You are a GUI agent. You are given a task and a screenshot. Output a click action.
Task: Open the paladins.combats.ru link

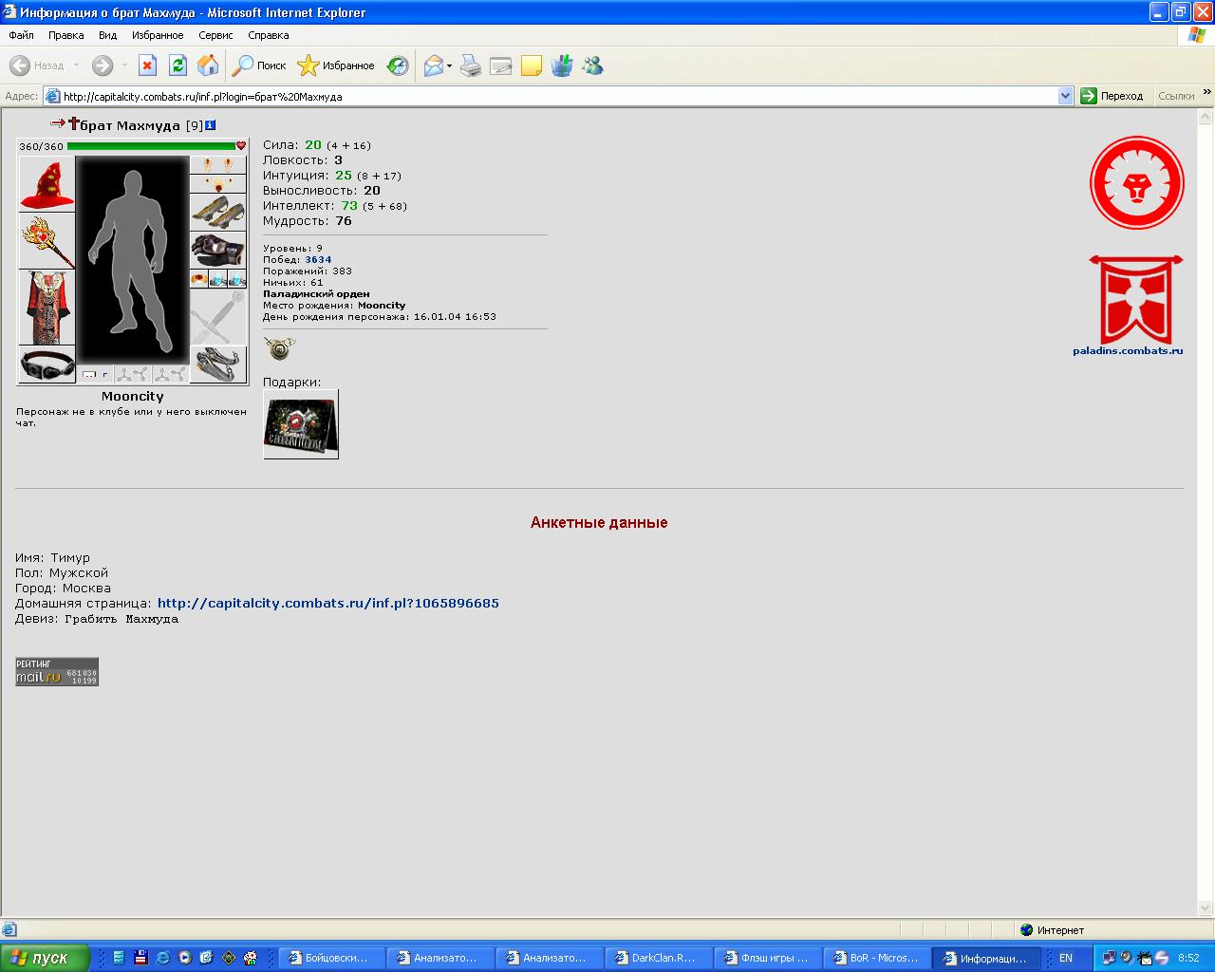[x=1128, y=350]
